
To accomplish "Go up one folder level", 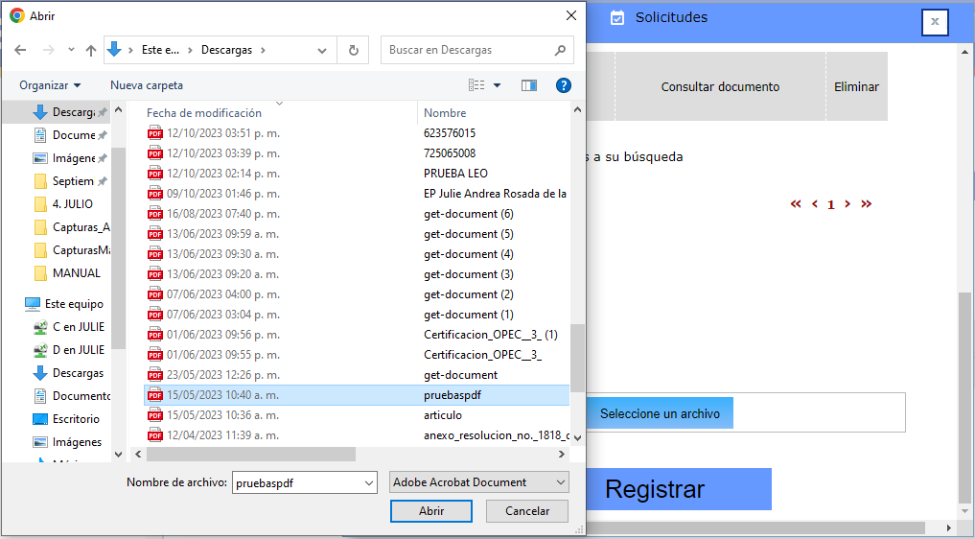I will coord(91,50).
